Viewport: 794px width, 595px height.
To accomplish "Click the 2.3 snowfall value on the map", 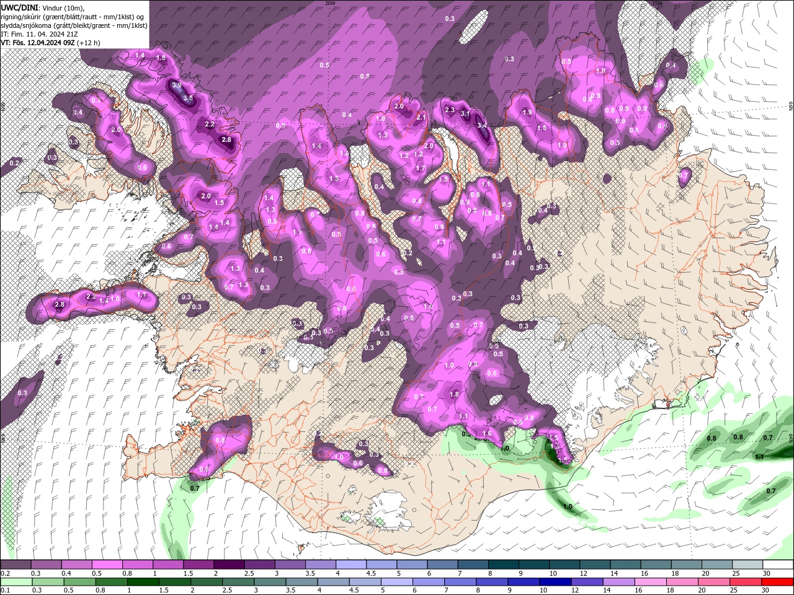I will coord(450,110).
